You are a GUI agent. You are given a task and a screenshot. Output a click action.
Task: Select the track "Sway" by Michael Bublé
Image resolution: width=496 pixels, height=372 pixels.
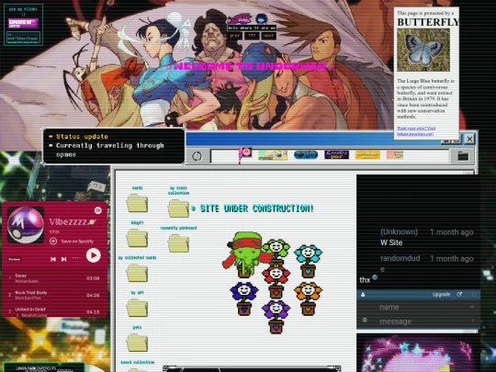point(54,278)
